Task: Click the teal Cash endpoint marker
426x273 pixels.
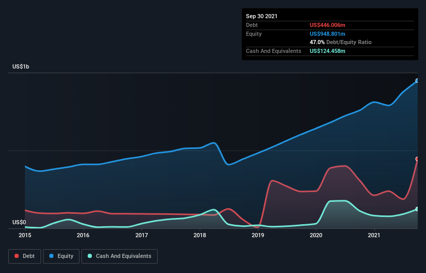Action: (417, 209)
